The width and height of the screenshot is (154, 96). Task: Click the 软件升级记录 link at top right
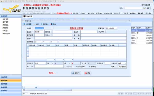coord(146,5)
